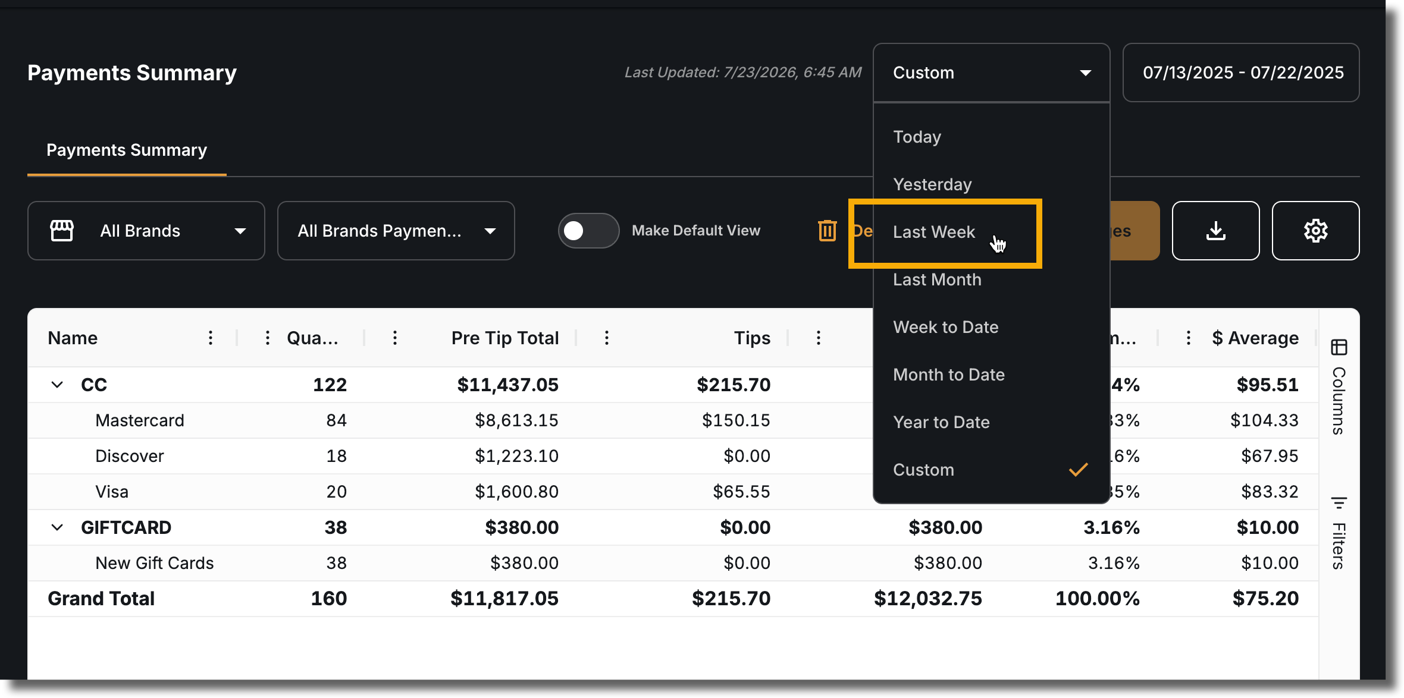Choose Last Week date range option
The height and width of the screenshot is (698, 1404).
coord(992,232)
